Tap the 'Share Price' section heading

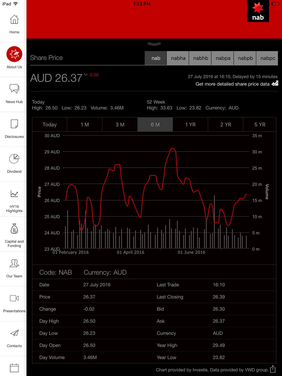(x=47, y=58)
